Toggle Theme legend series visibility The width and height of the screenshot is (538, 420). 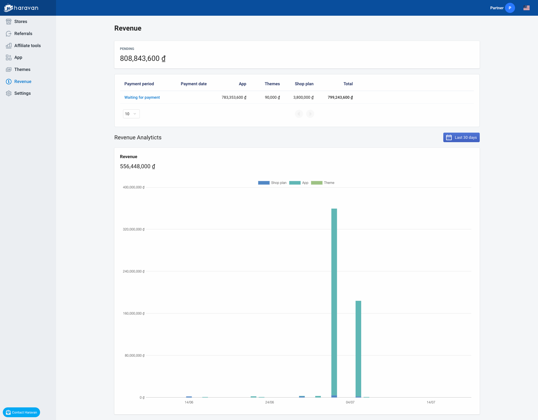(323, 183)
